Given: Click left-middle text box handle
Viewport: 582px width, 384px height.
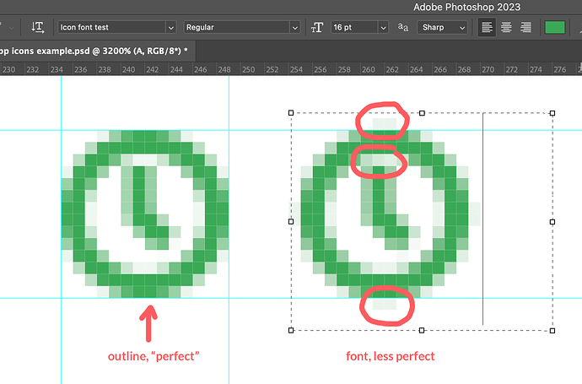Looking at the screenshot, I should 291,221.
